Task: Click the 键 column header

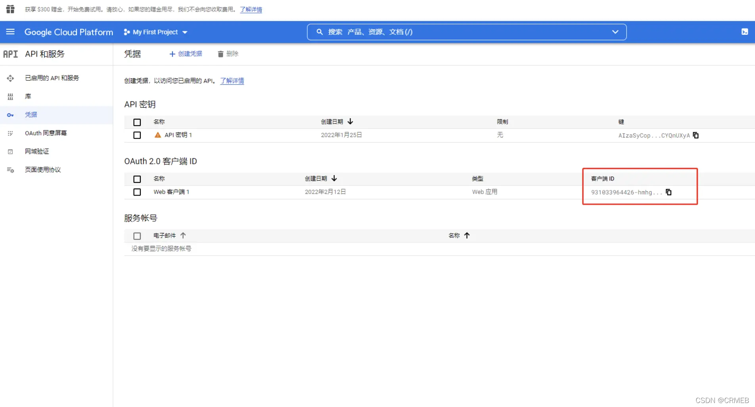Action: coord(621,122)
